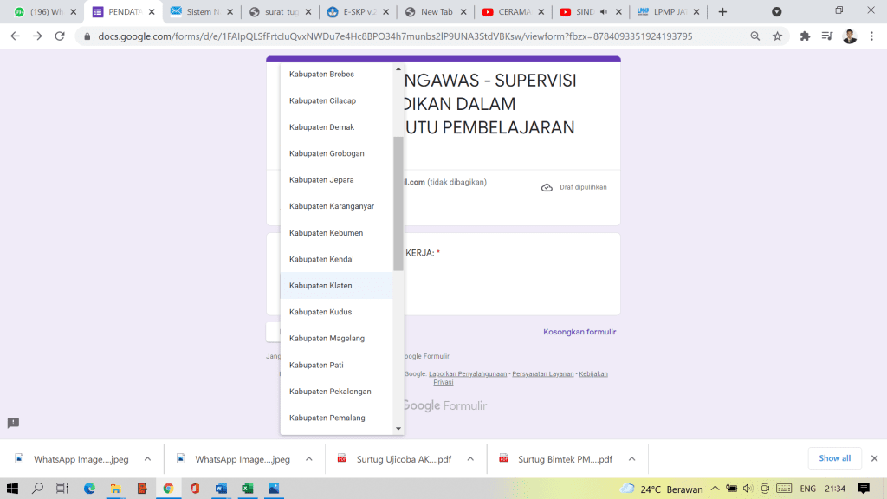Reload the current page
The width and height of the screenshot is (887, 499).
60,36
